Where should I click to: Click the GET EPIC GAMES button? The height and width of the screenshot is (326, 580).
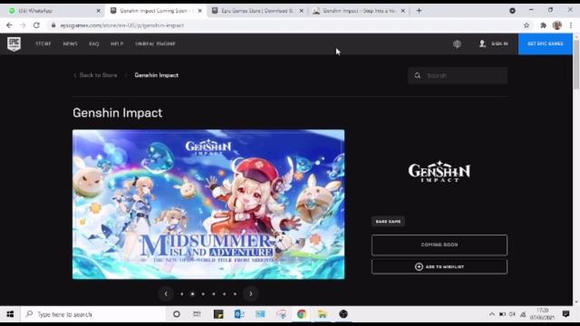tap(546, 43)
